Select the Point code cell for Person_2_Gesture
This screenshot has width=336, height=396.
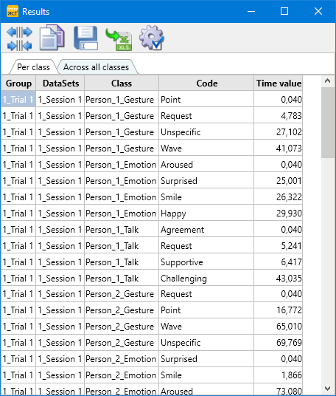coord(206,310)
